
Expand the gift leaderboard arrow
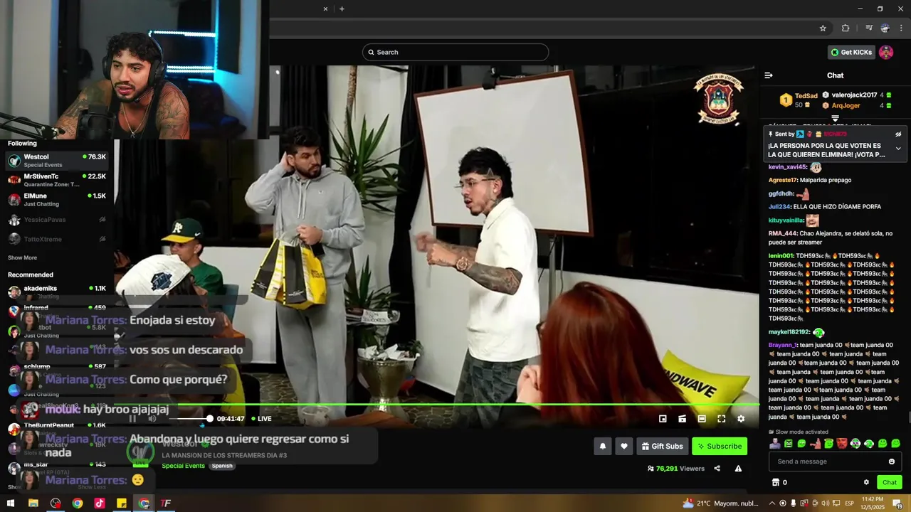tap(836, 119)
